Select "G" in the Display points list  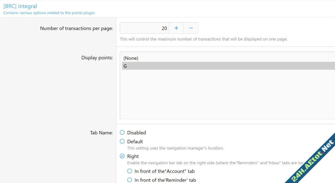[x=125, y=66]
